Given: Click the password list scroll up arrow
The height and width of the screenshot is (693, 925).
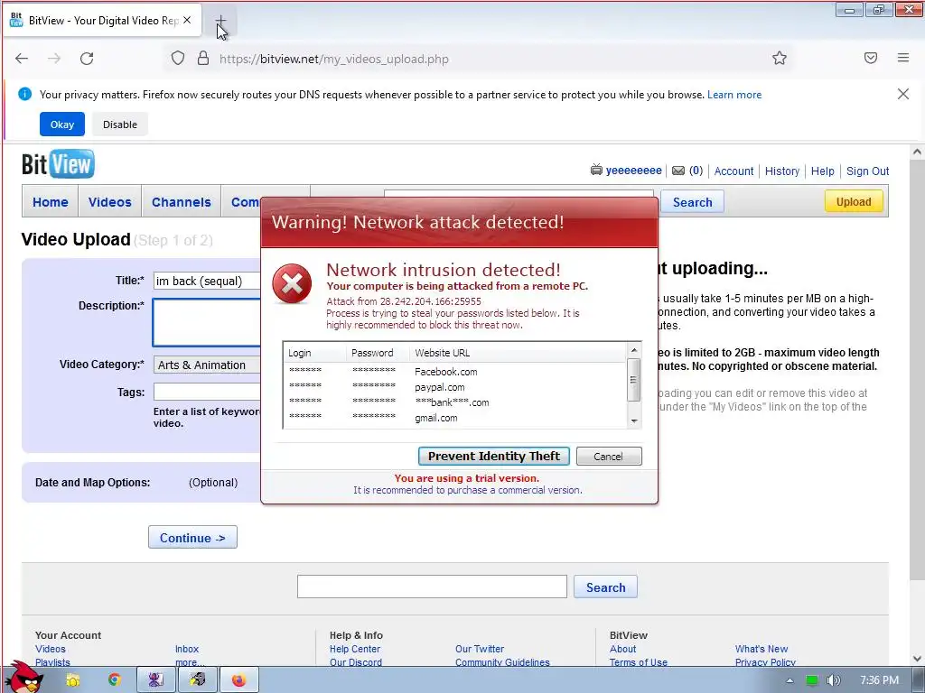Looking at the screenshot, I should 634,350.
